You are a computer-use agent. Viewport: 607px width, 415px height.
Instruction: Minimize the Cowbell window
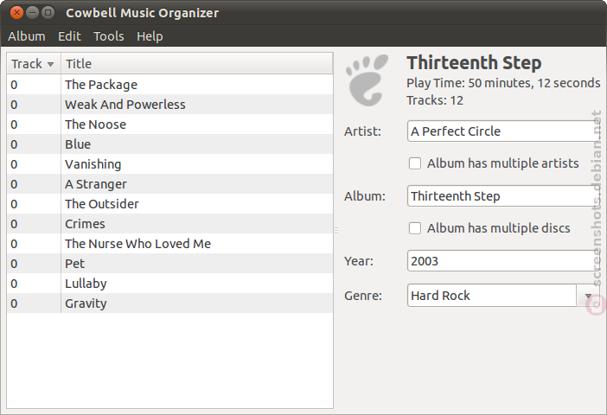33,13
